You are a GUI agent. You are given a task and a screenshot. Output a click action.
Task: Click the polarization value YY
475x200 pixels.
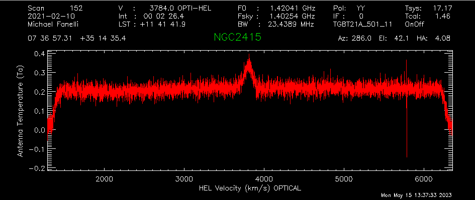click(361, 8)
